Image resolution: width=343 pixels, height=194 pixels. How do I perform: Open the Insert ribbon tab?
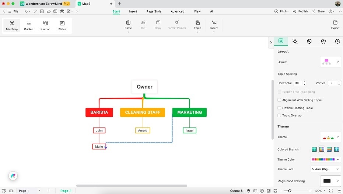[x=133, y=11]
